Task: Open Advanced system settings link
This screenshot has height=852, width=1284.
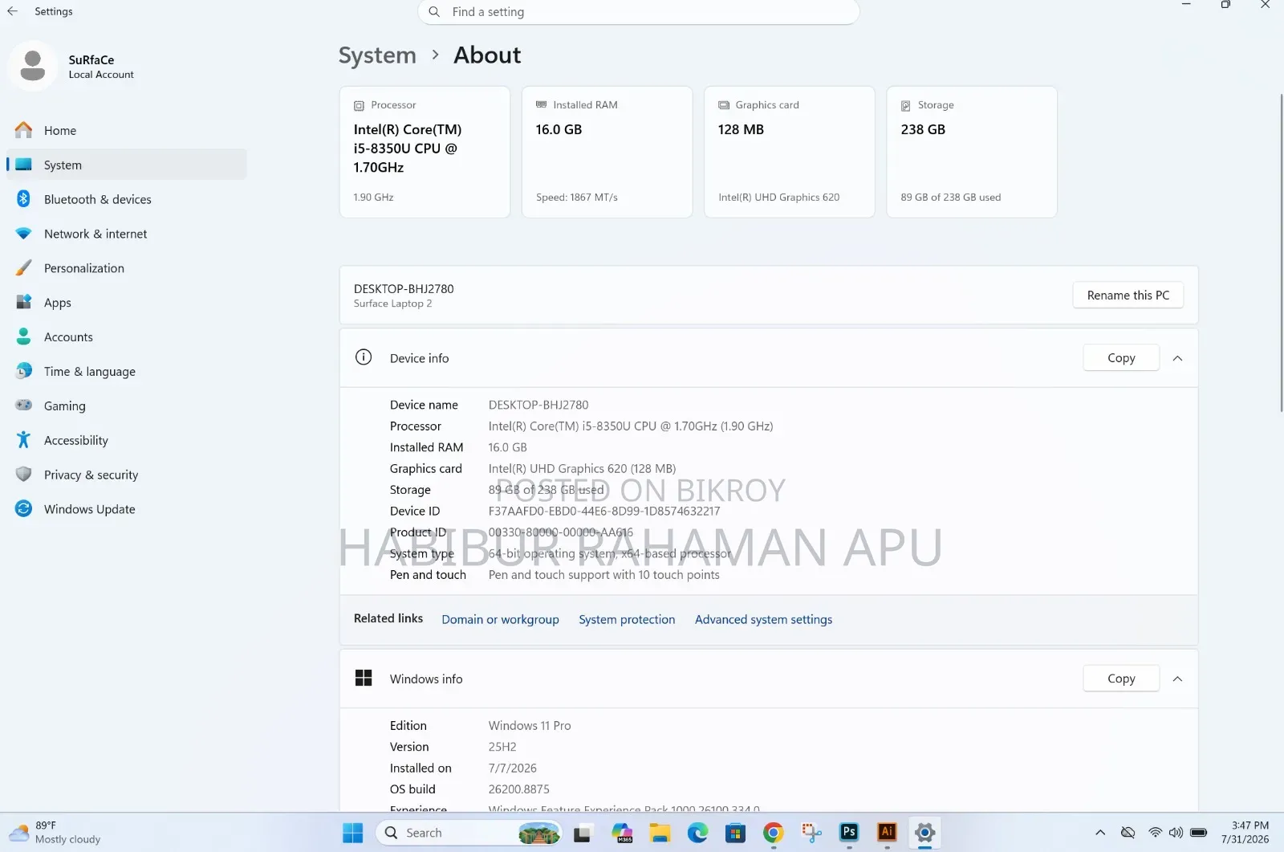Action: [x=763, y=620]
